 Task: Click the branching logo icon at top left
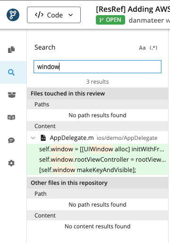click(x=13, y=15)
